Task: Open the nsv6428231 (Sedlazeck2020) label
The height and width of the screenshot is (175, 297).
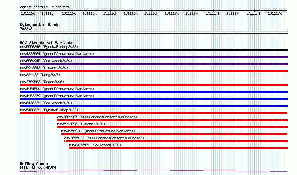Action: (x=46, y=103)
